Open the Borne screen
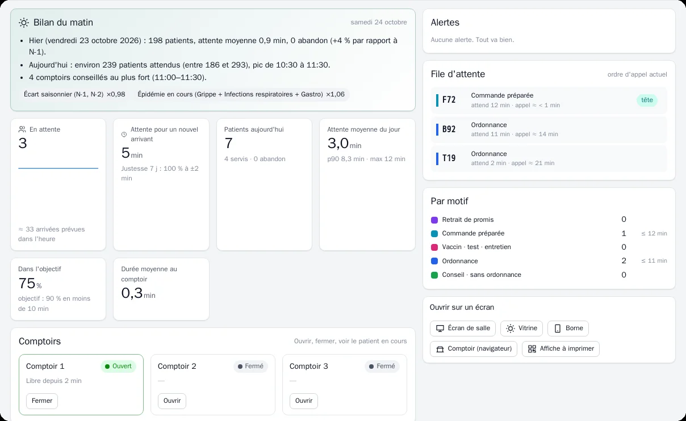686x421 pixels. coord(568,329)
